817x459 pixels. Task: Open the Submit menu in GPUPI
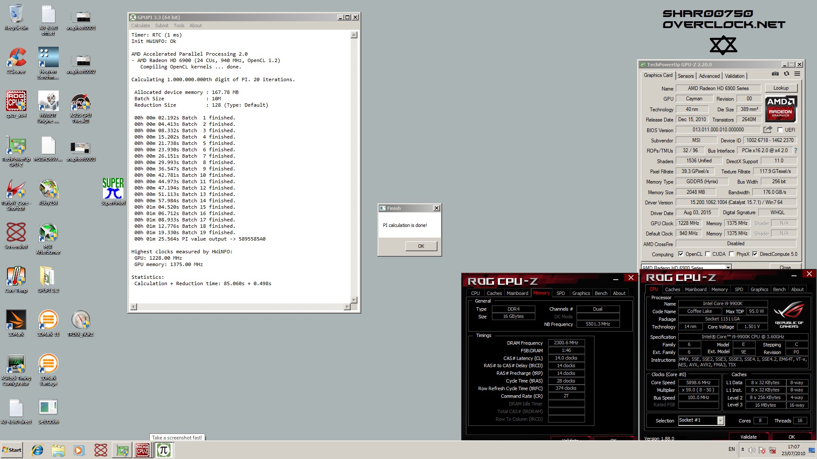tap(162, 25)
